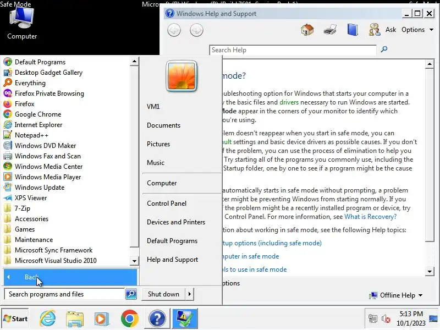Open the Offline Help dropdown
440x330 pixels.
tap(396, 295)
